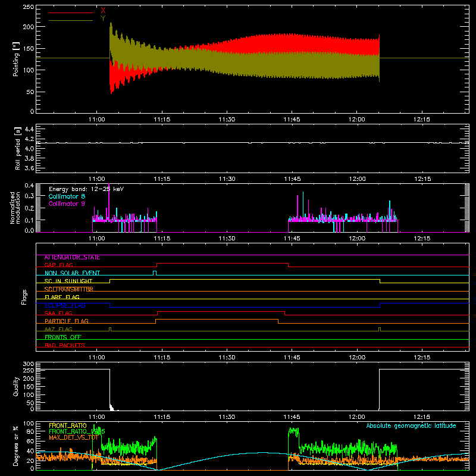This screenshot has width=476, height=476.
Task: Click the 11:00 tick under Pointing plot
Action: 97,120
